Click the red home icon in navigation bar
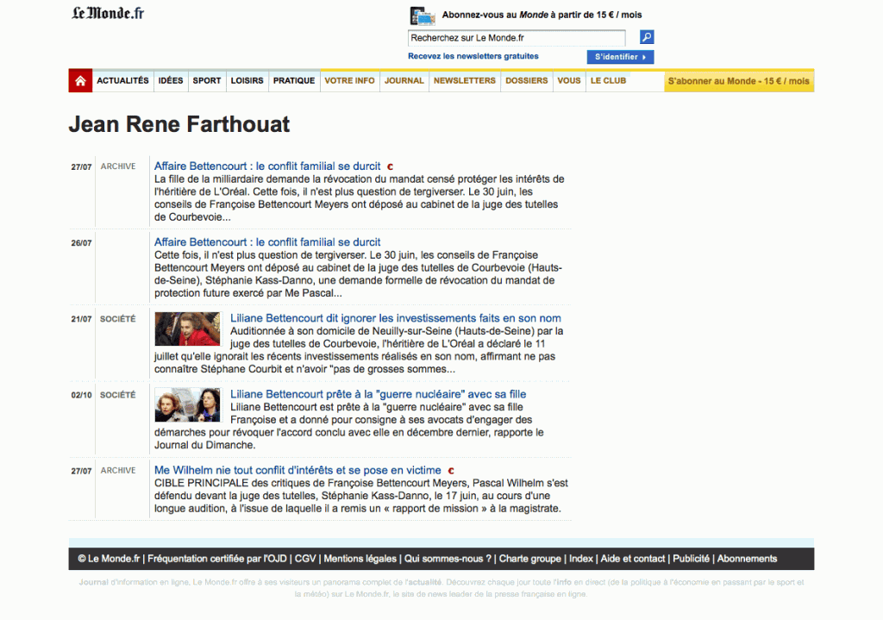Image resolution: width=883 pixels, height=620 pixels. (x=80, y=80)
